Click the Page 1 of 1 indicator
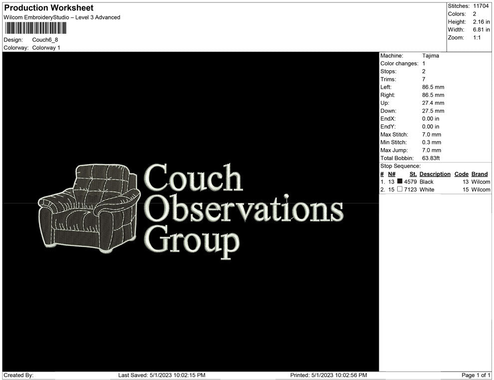This screenshot has height=380, width=494. pyautogui.click(x=476, y=376)
